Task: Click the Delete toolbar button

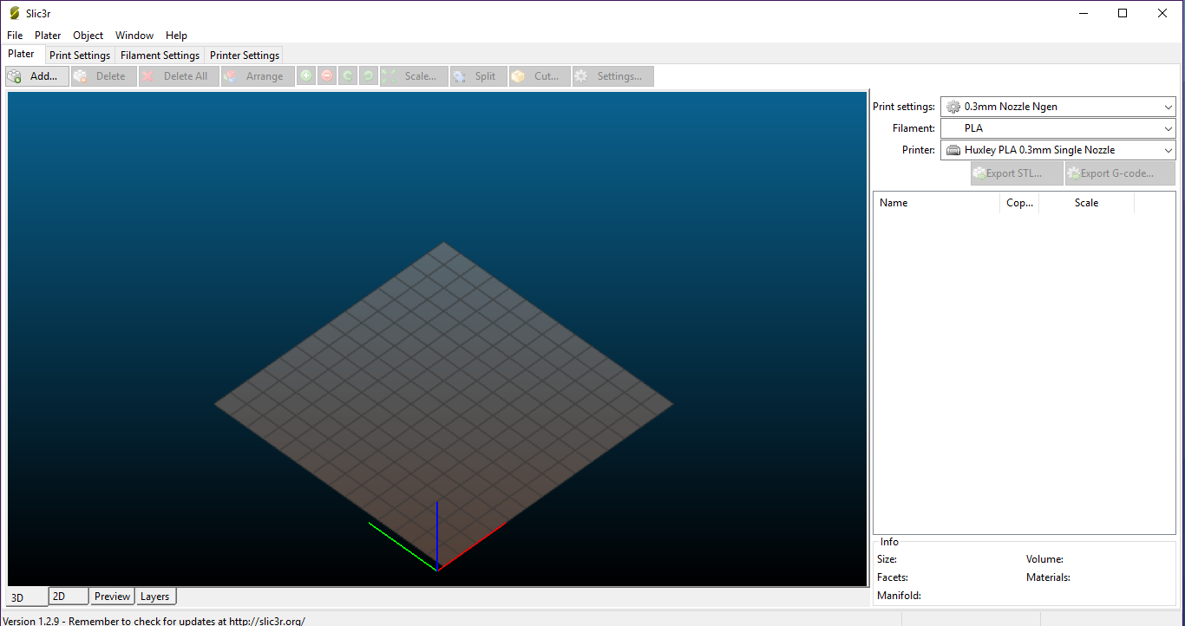Action: 104,76
